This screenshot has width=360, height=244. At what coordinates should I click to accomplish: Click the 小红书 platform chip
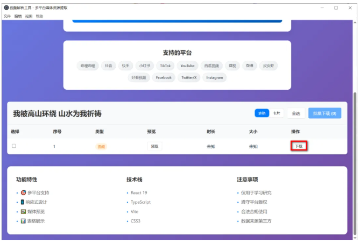[145, 66]
